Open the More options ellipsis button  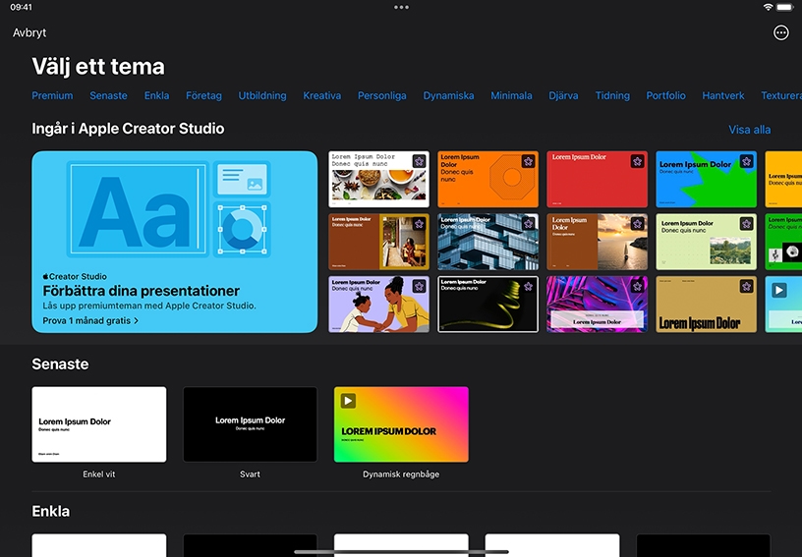tap(780, 32)
